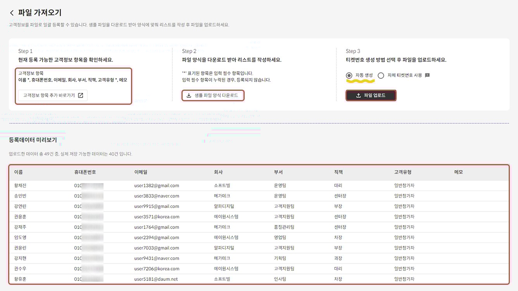
Task: Select the row for 황유훈
Action: [x=20, y=279]
